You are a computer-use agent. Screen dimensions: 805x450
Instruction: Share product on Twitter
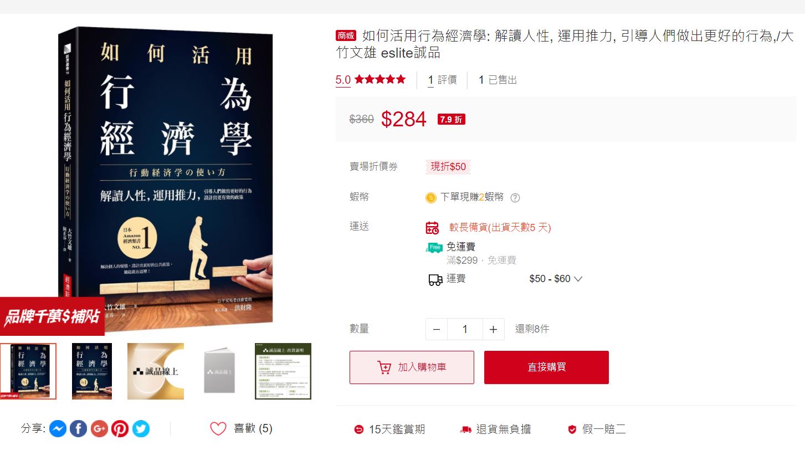(x=141, y=428)
